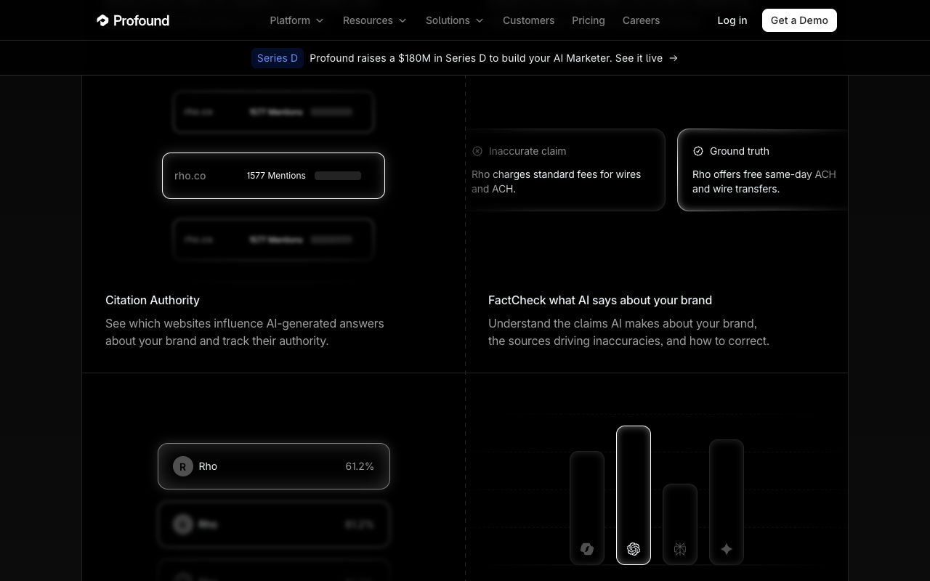Open the Customers page
This screenshot has width=930, height=581.
click(x=528, y=20)
